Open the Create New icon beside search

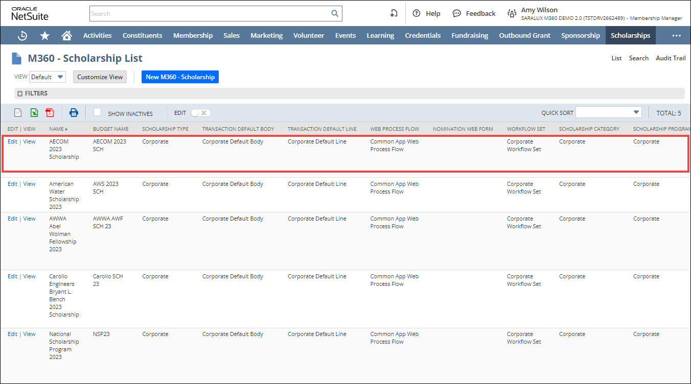pos(394,14)
